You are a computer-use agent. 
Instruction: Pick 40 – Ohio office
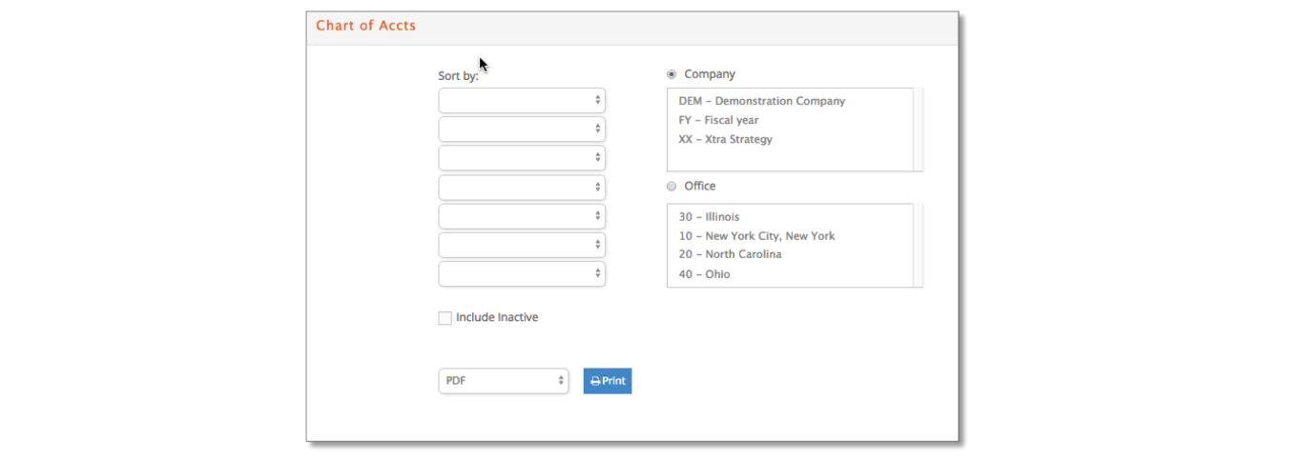(704, 274)
